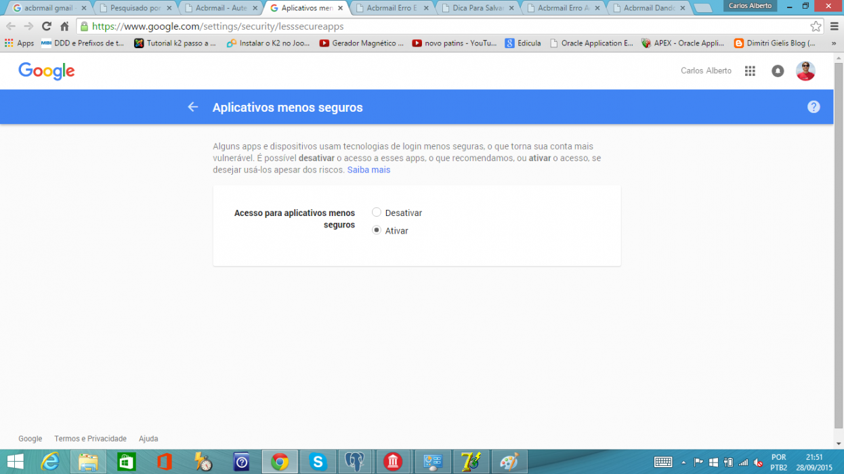Screen dimensions: 844x474
Task: Select the Ativar radio option
Action: coord(377,230)
